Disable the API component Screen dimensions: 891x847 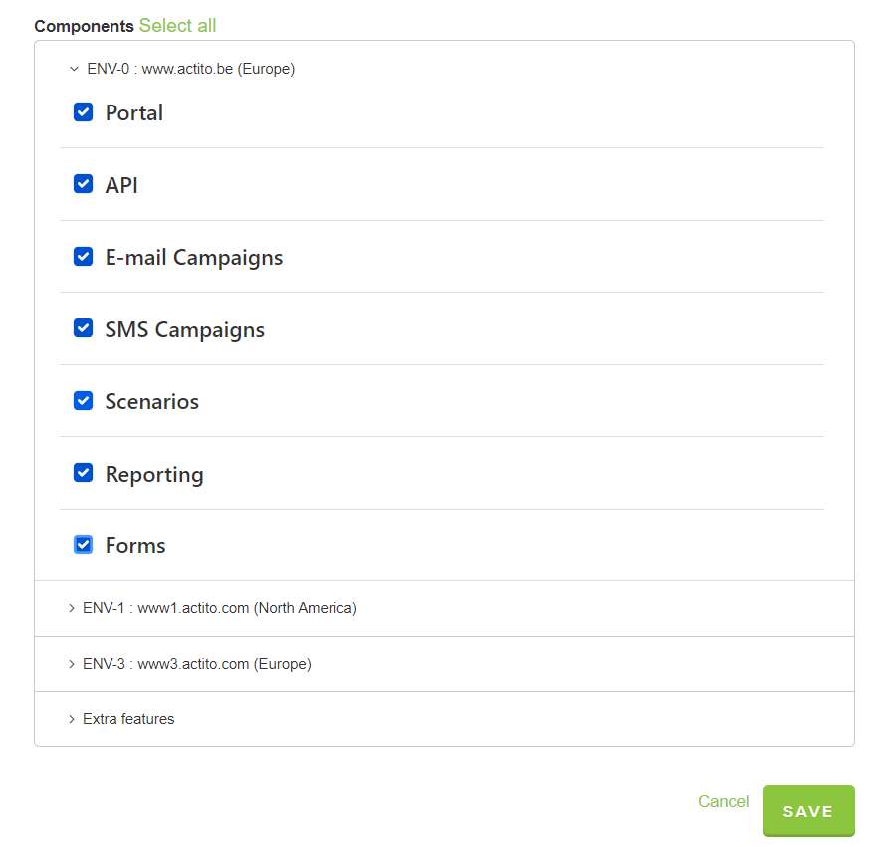(83, 183)
